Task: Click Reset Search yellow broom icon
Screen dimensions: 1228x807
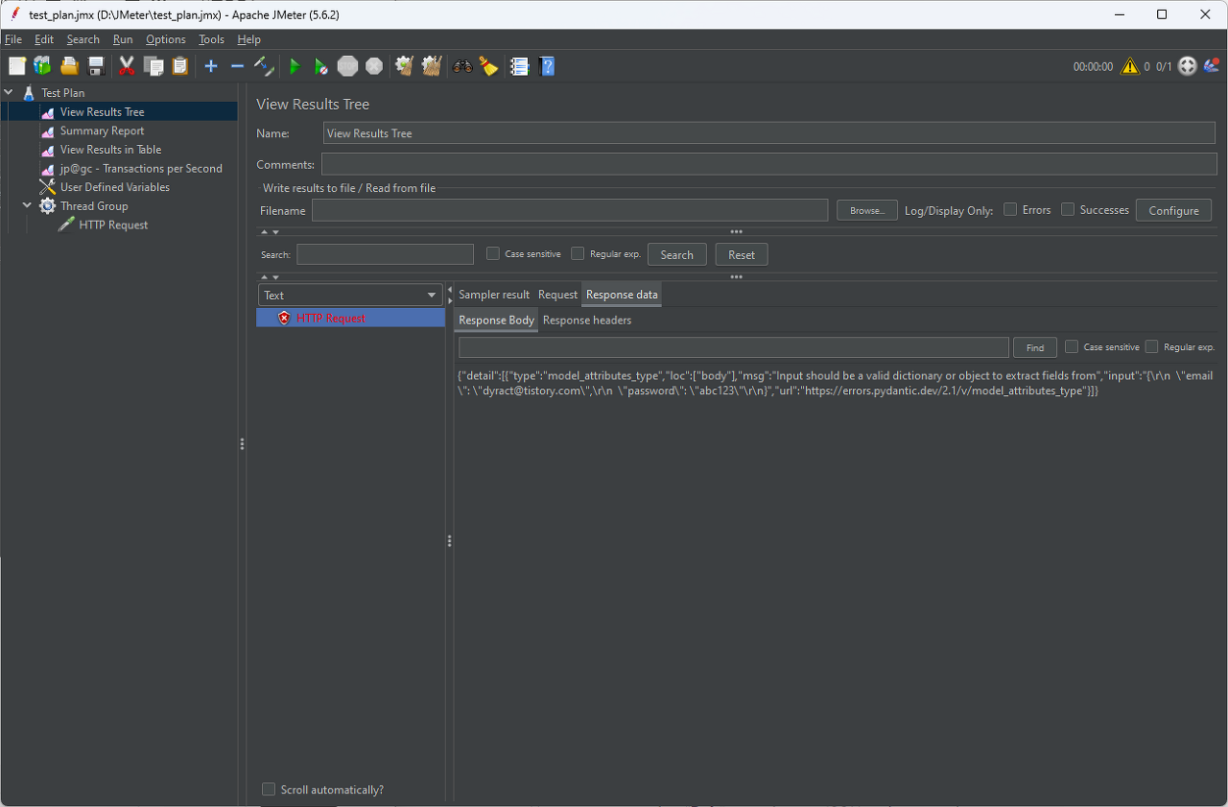Action: [x=489, y=66]
